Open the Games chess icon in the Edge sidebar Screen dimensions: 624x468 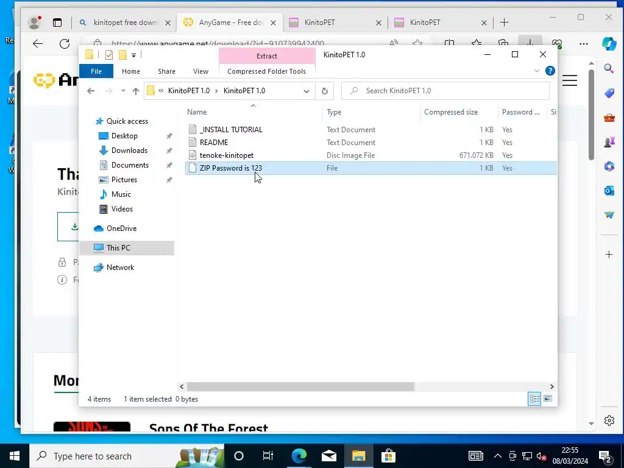(x=609, y=141)
